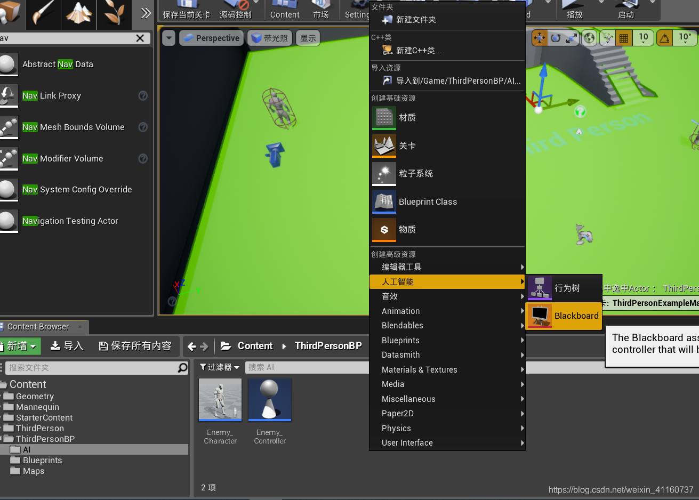The height and width of the screenshot is (500, 699).
Task: Clear the placement search box
Action: [140, 38]
